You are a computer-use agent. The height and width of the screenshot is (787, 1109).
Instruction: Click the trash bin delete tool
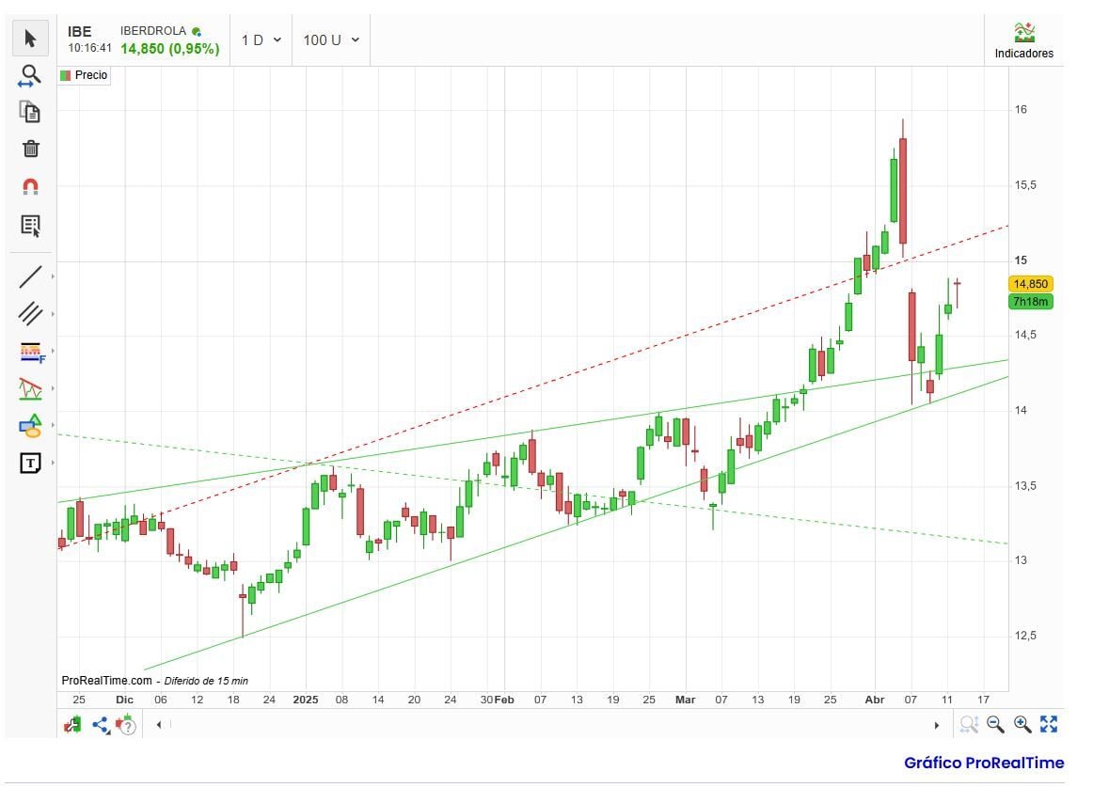[30, 149]
